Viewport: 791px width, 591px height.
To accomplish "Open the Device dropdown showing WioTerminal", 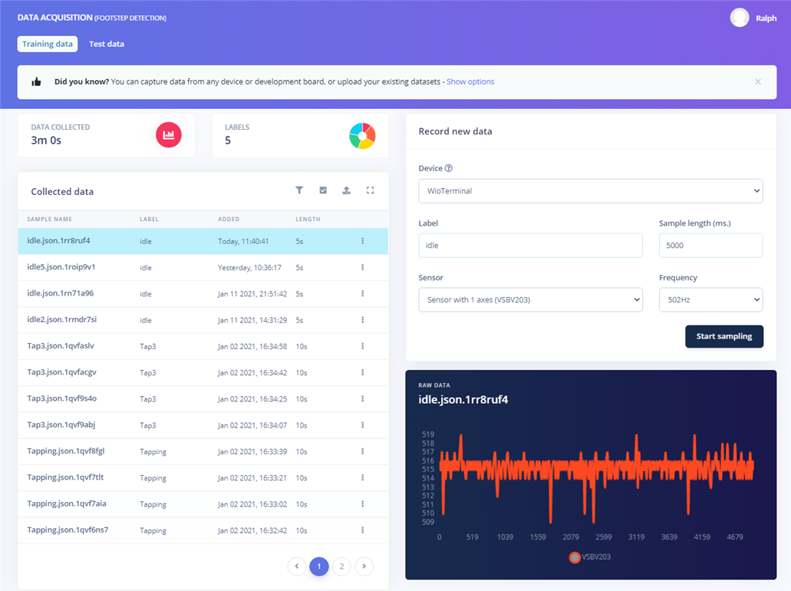I will tap(590, 191).
